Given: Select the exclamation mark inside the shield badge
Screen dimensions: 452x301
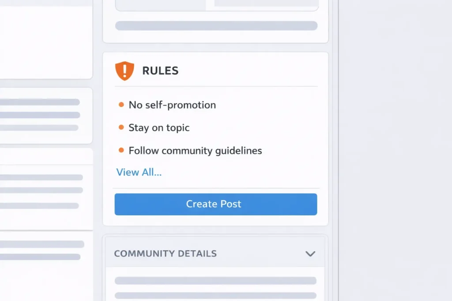Looking at the screenshot, I should (x=124, y=70).
